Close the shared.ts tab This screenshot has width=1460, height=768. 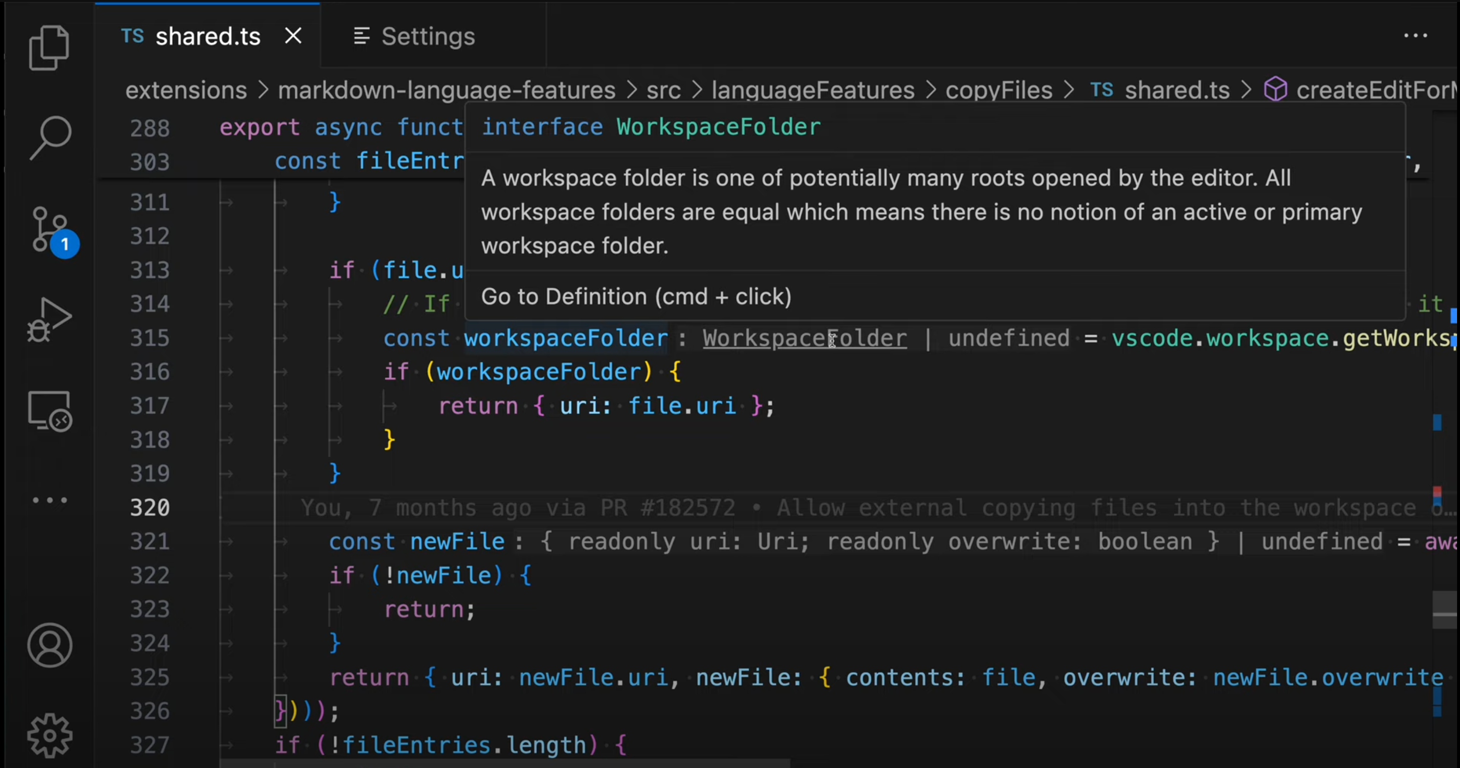293,36
